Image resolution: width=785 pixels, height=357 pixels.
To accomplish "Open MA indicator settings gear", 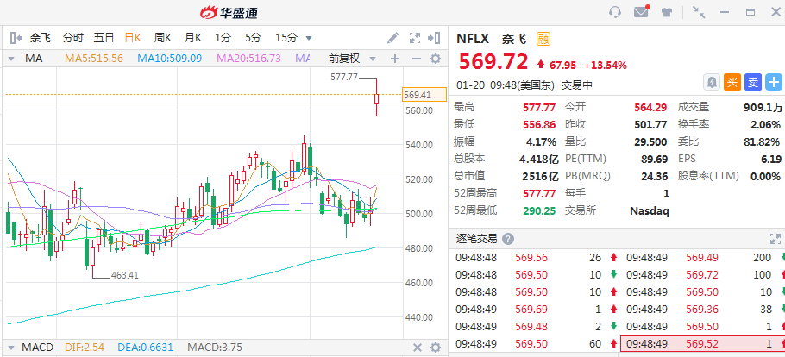I will pos(436,59).
